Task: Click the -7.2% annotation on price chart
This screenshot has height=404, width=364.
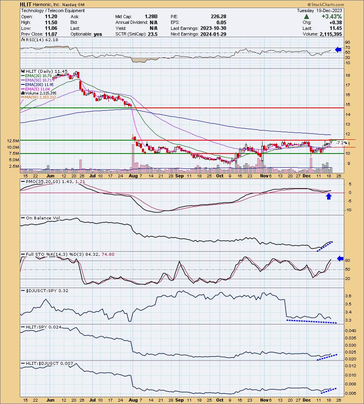Action: [x=342, y=143]
